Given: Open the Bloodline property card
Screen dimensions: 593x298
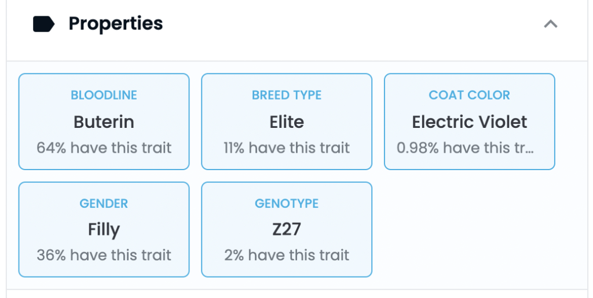Looking at the screenshot, I should click(x=104, y=122).
